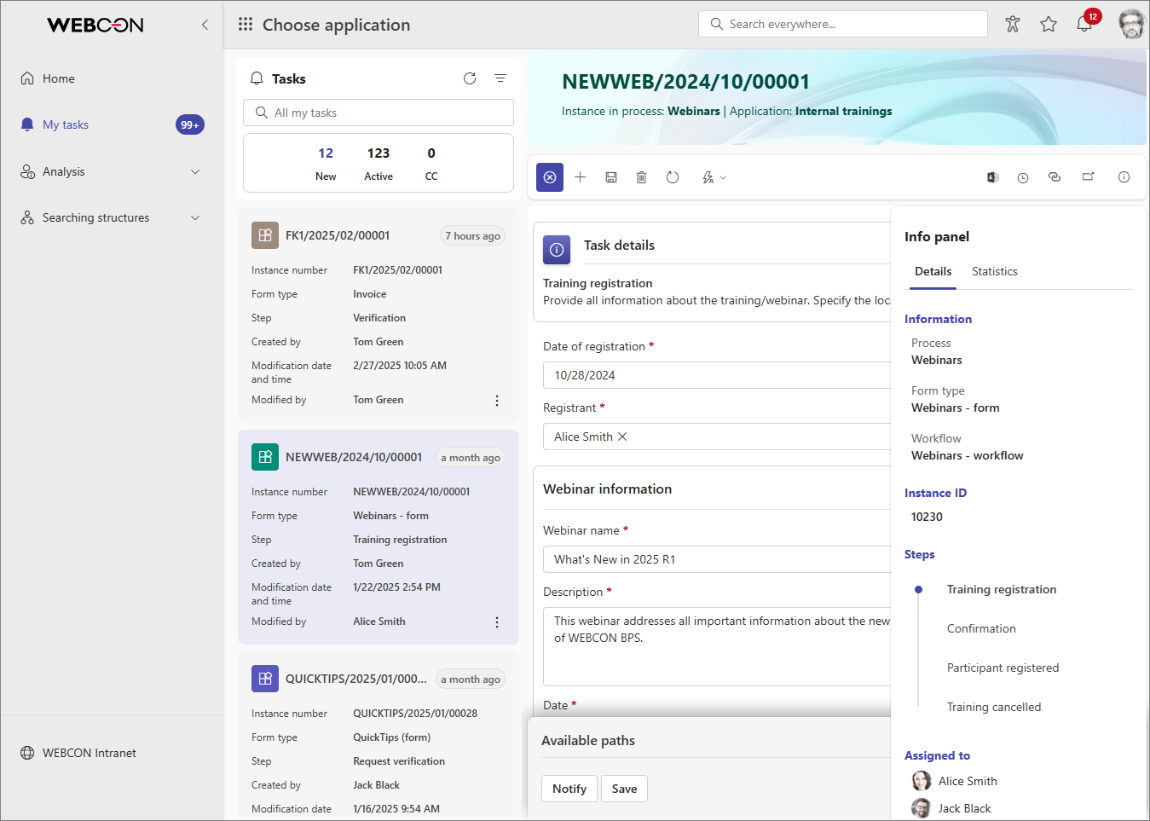Open the application chooser grid icon
Screen dimensions: 1150x821
coord(246,25)
